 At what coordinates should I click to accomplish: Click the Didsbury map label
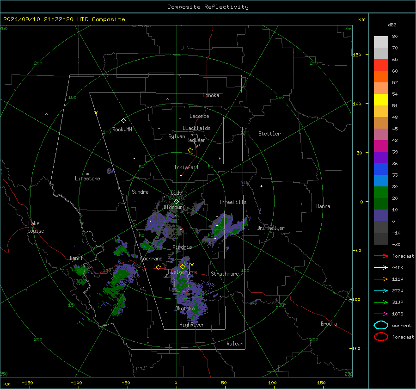pyautogui.click(x=174, y=207)
